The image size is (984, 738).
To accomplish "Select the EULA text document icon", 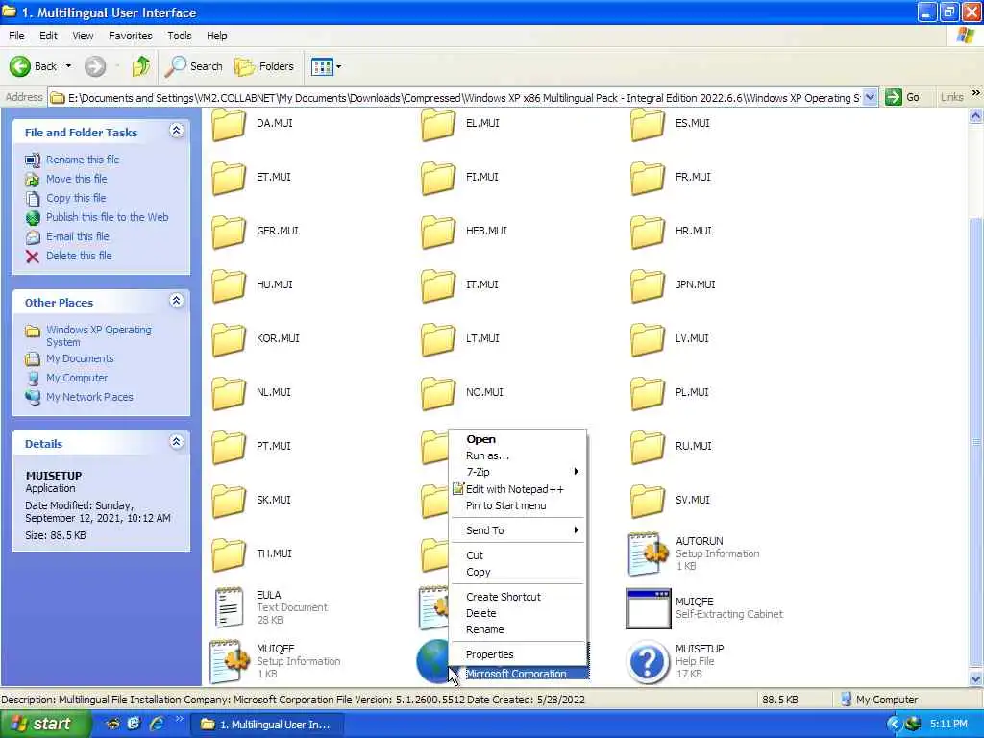I will 229,607.
